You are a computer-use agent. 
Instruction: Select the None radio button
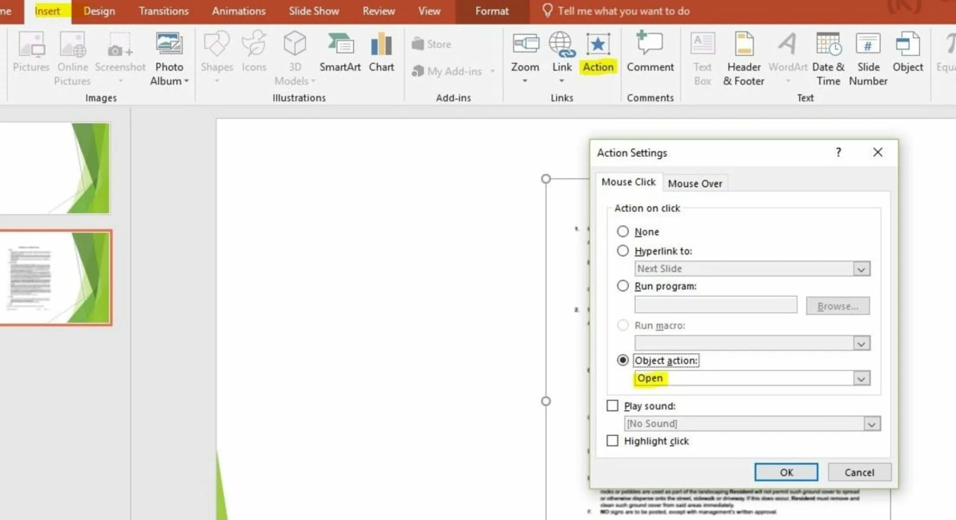click(623, 231)
